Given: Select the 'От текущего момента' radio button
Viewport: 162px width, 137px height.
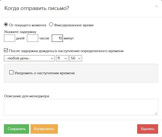Looking at the screenshot, I should 6,25.
